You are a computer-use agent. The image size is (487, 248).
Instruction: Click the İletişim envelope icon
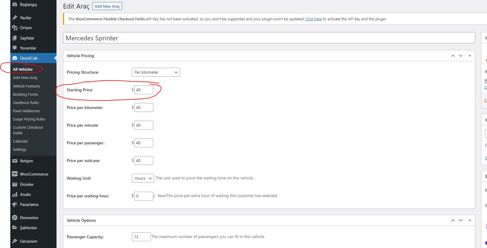pos(15,161)
